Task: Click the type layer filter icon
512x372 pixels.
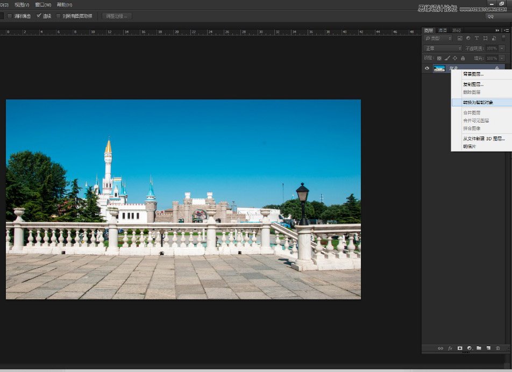Action: [x=477, y=38]
